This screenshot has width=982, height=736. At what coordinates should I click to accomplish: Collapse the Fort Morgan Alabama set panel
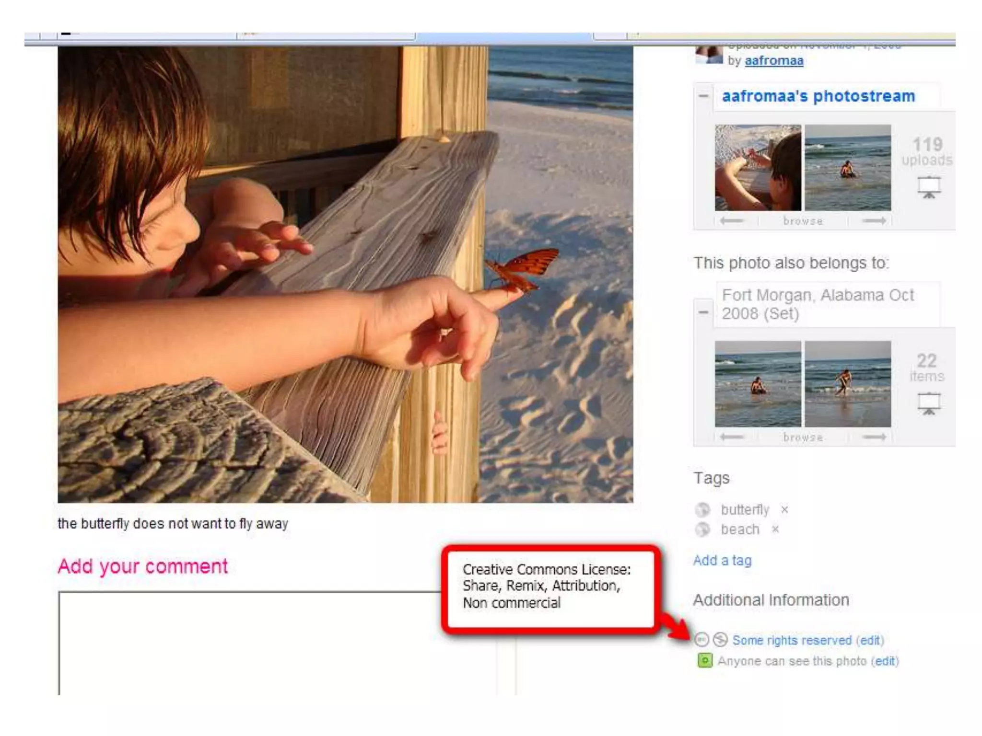703,312
